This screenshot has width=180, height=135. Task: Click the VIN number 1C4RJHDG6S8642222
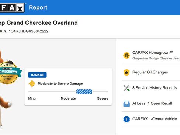pos(28,31)
